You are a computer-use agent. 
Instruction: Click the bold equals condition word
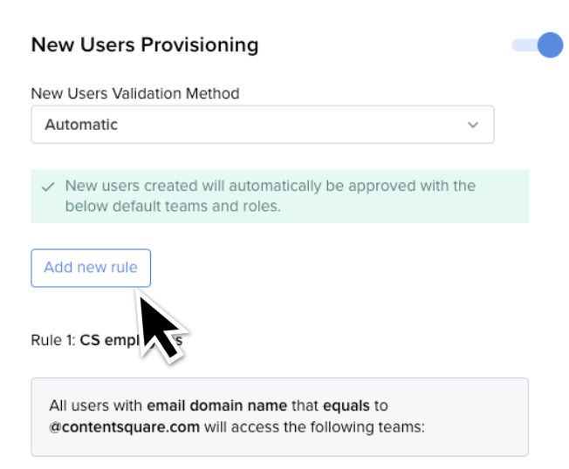pos(346,406)
